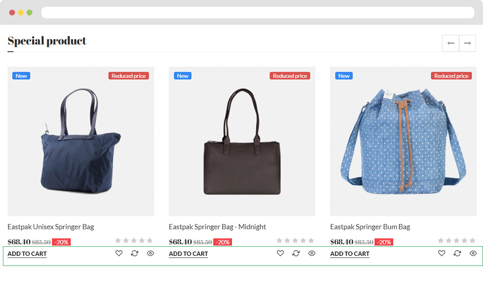This screenshot has width=483, height=294.
Task: Quick view Eastpak Springer Bum Bag eye icon
Action: pos(473,253)
